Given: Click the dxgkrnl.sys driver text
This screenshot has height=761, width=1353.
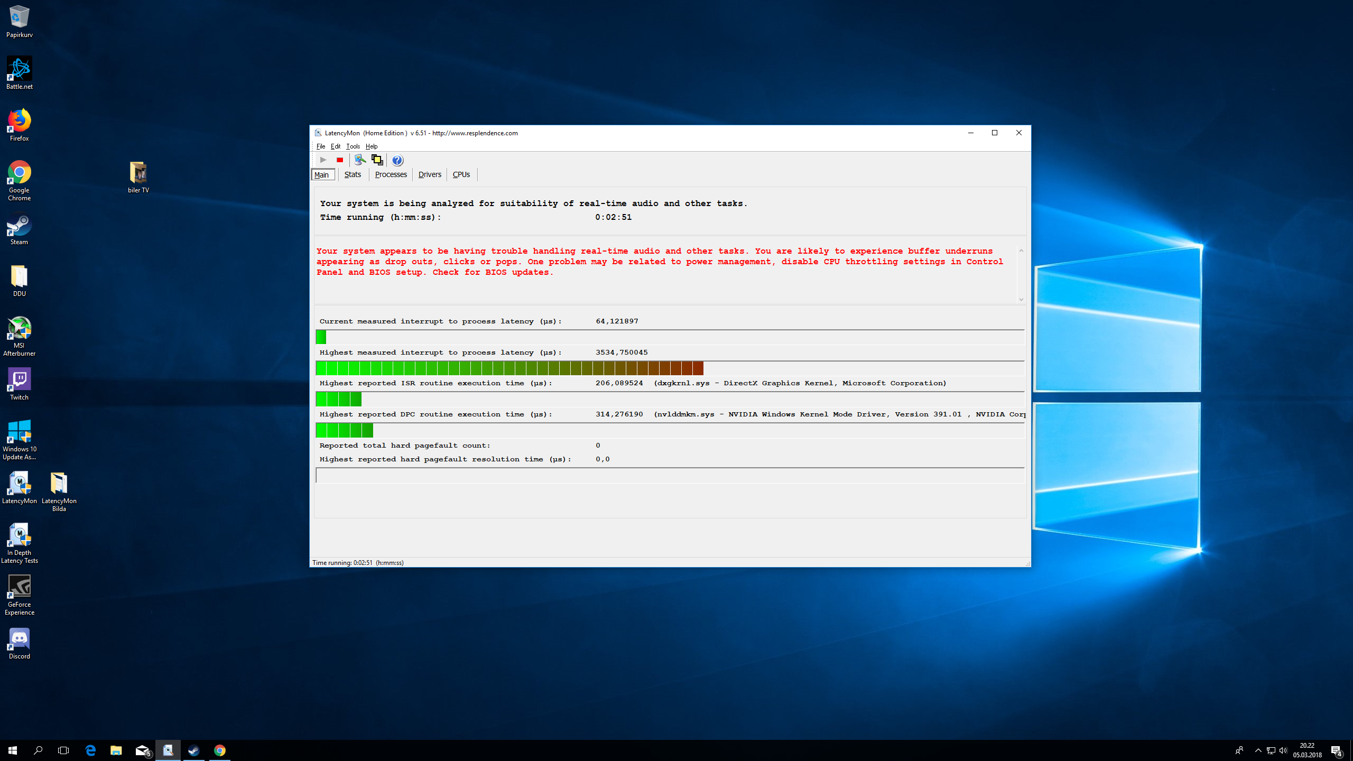Looking at the screenshot, I should [800, 383].
